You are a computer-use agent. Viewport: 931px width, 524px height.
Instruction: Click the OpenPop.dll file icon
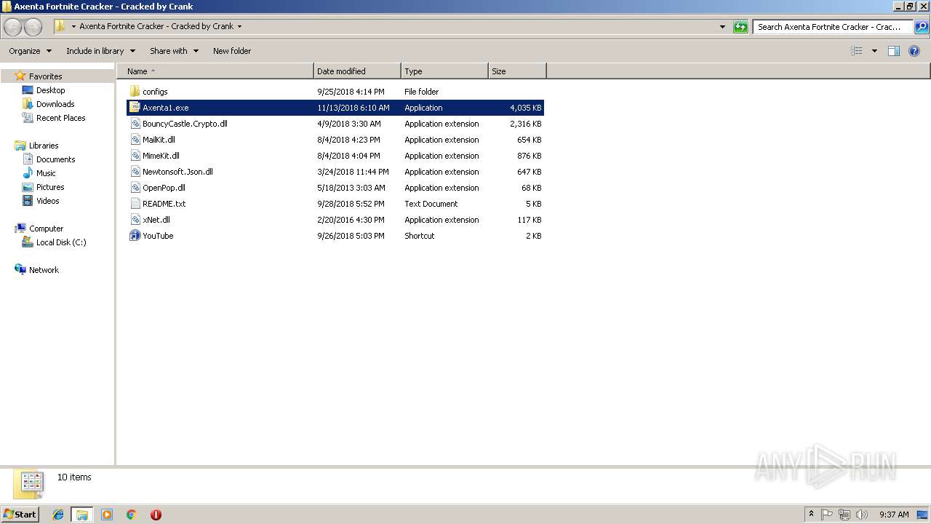(135, 188)
